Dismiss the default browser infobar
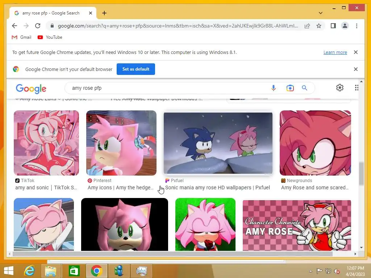The width and height of the screenshot is (371, 278). 356,69
